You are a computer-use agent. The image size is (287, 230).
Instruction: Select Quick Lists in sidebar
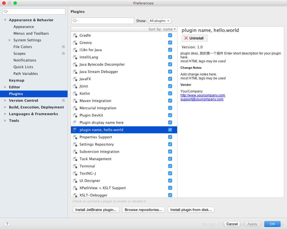point(23,67)
